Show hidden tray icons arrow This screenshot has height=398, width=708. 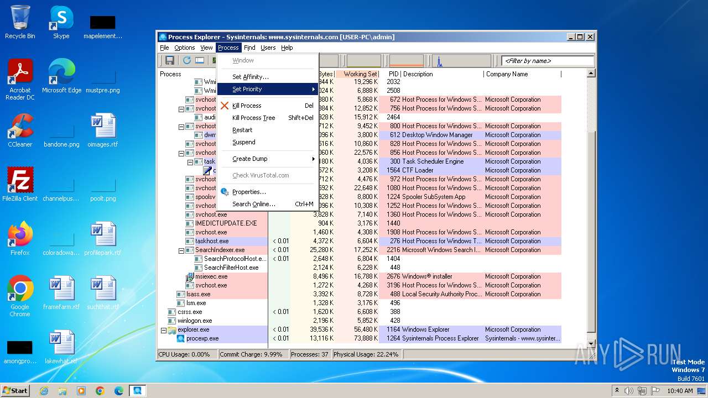pyautogui.click(x=617, y=391)
